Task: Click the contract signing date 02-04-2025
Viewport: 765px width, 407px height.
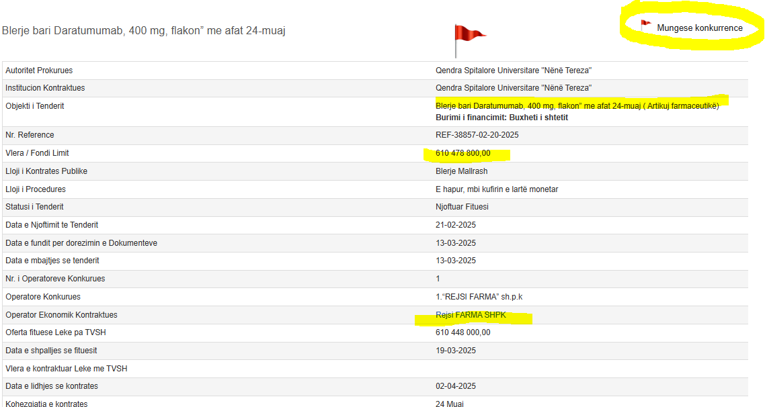Action: click(x=456, y=386)
